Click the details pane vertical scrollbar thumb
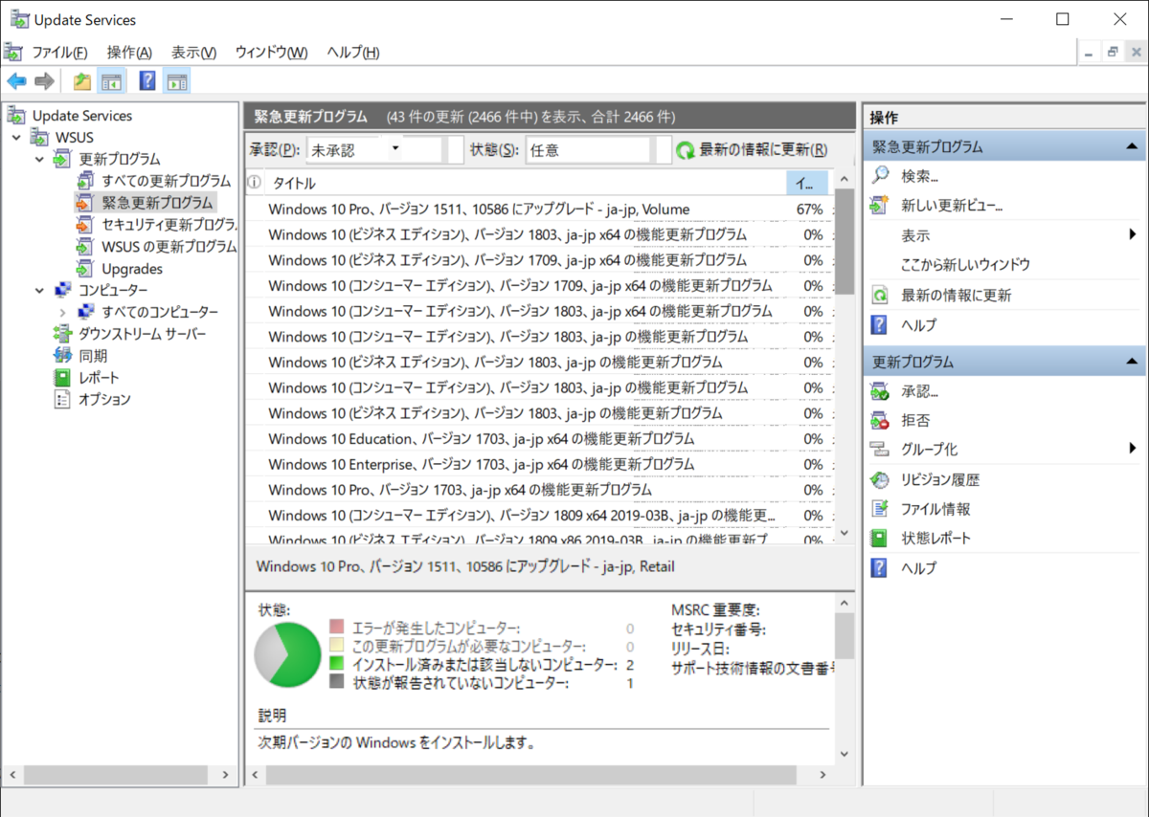This screenshot has height=817, width=1149. 844,637
